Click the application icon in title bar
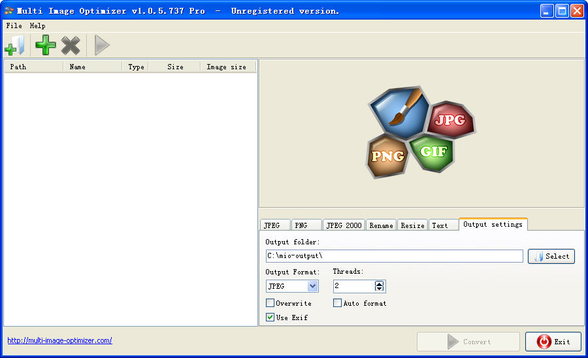 (x=9, y=11)
